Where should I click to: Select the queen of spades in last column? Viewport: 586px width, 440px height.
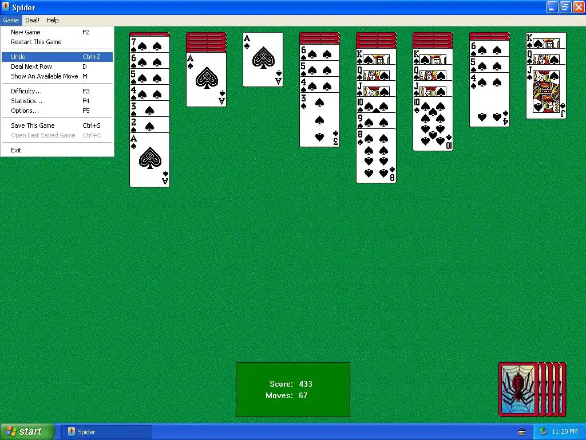click(546, 57)
